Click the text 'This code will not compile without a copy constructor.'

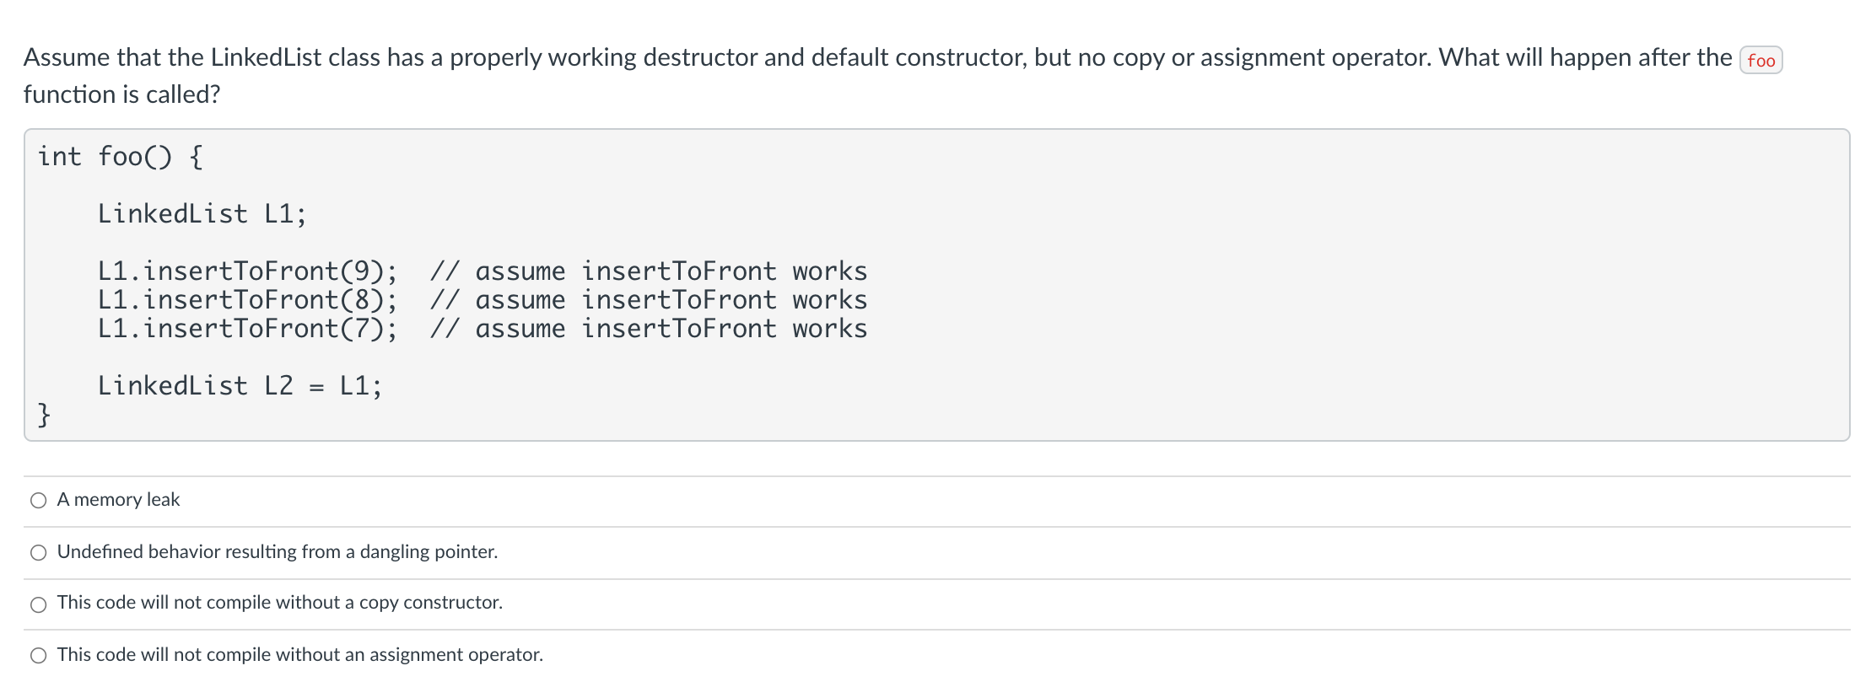(280, 603)
